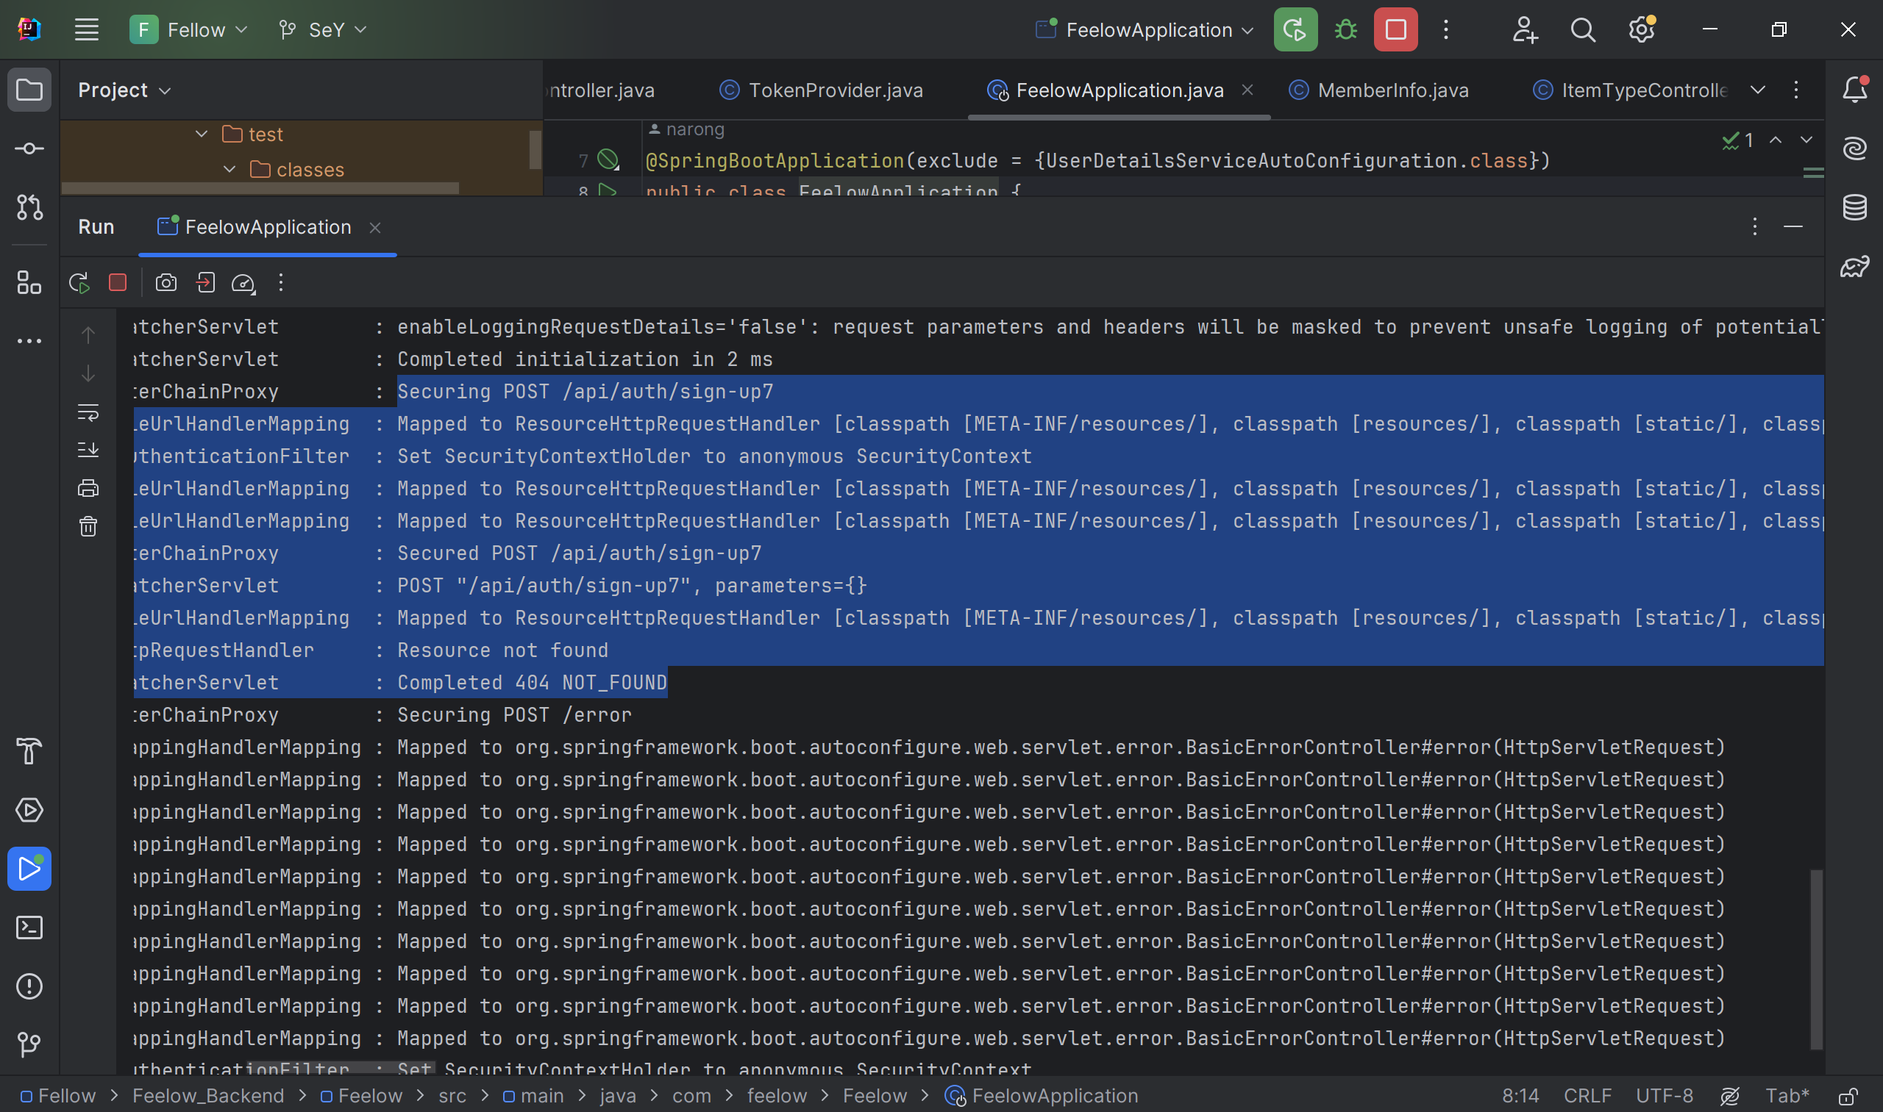This screenshot has width=1883, height=1112.
Task: Click the Debug bug icon in top toolbar
Action: pyautogui.click(x=1345, y=30)
